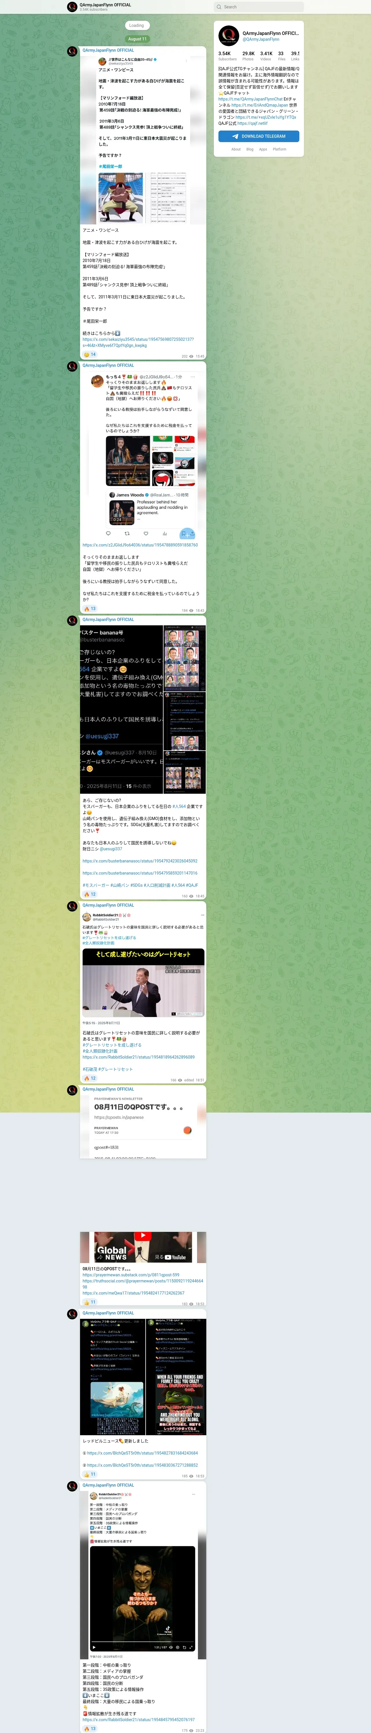The height and width of the screenshot is (1733, 371).
Task: Open avatar beside the RabbitSoldier21 Great Reset post
Action: (72, 906)
